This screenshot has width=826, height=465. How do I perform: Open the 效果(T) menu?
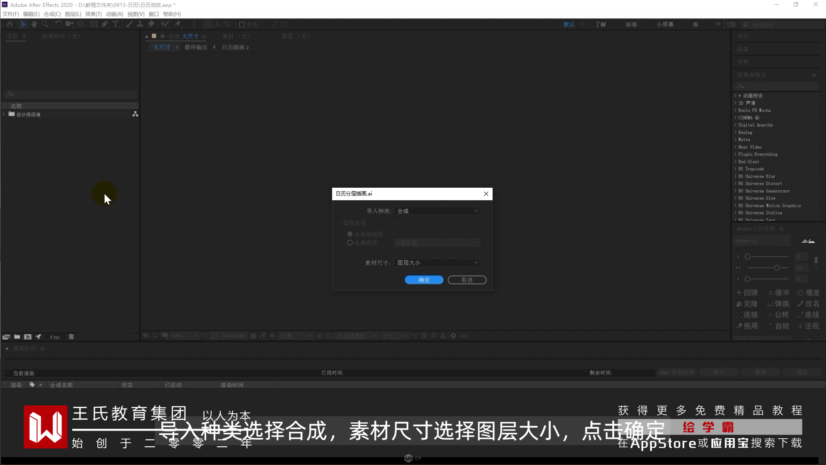pyautogui.click(x=93, y=14)
